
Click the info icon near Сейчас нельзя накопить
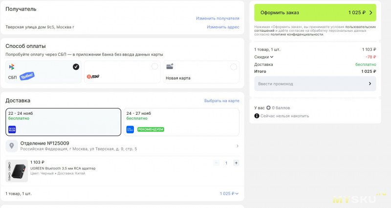[257, 116]
